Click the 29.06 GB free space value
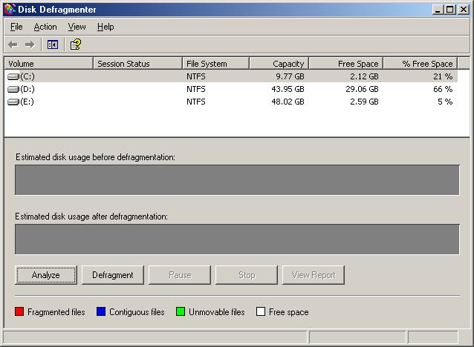Viewport: 474px width, 347px height. (362, 89)
